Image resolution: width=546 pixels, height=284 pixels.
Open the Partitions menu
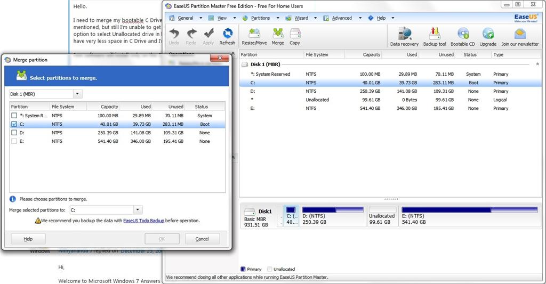[260, 18]
